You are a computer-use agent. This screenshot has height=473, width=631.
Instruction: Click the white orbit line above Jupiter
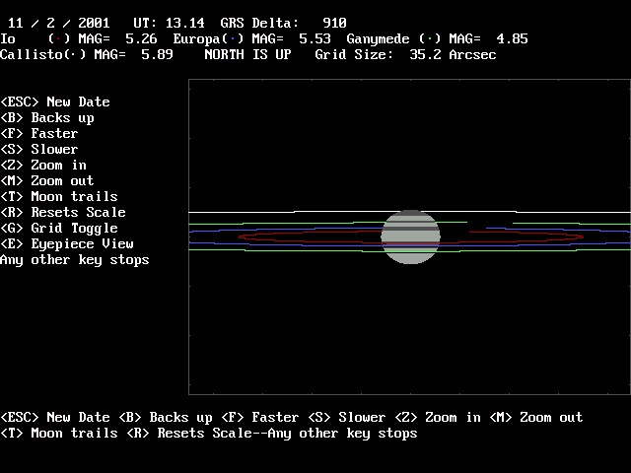296,212
